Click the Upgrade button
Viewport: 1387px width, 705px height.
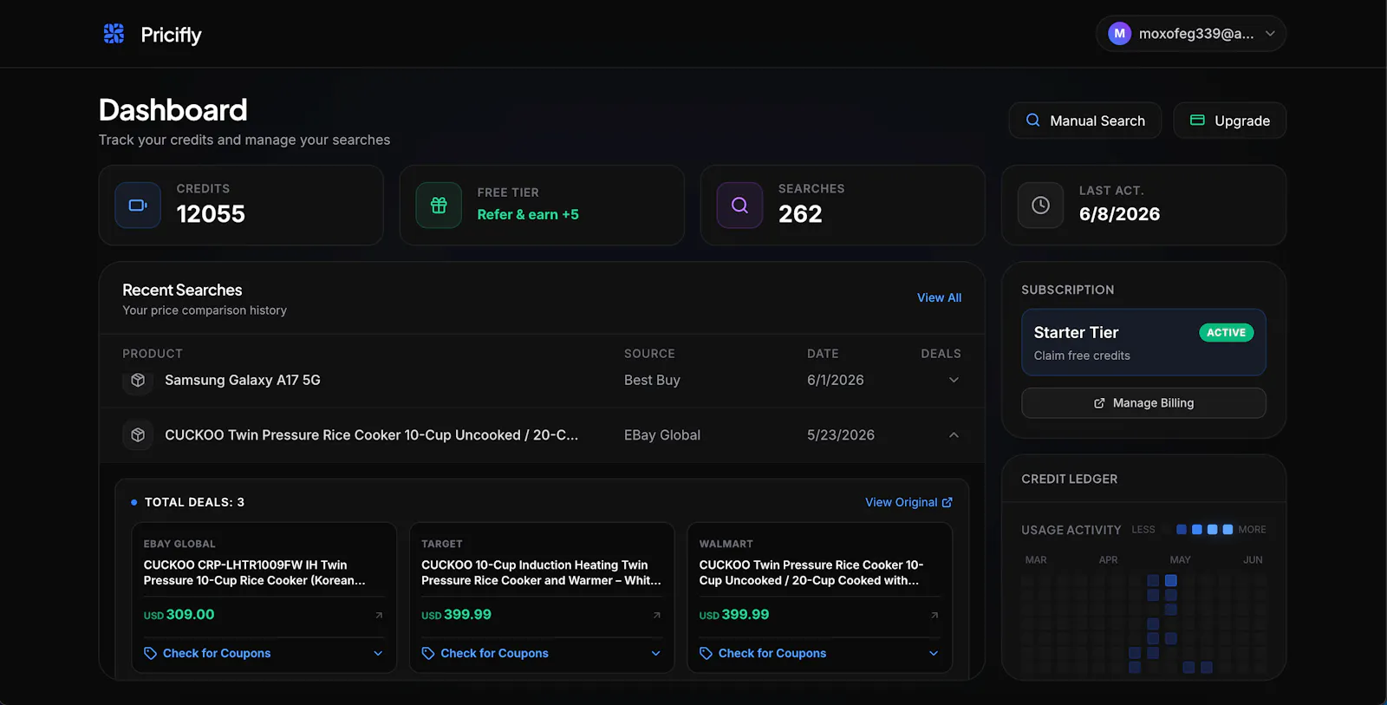click(1229, 121)
